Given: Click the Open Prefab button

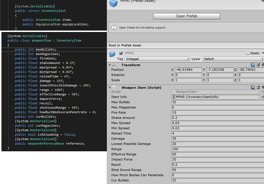Looking at the screenshot, I should [186, 16].
